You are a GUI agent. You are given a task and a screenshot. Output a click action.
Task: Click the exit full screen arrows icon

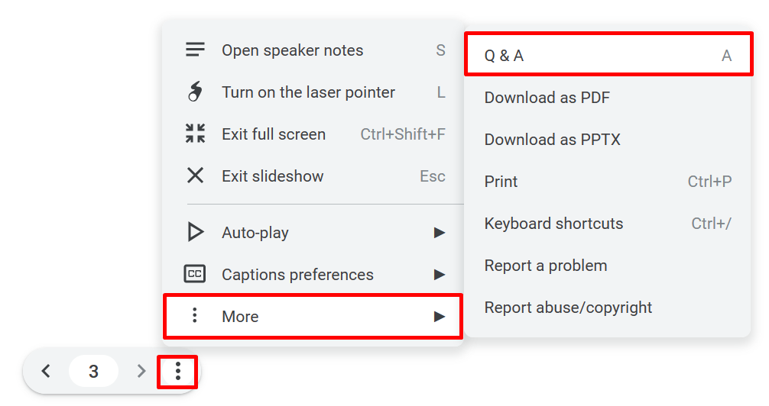196,134
